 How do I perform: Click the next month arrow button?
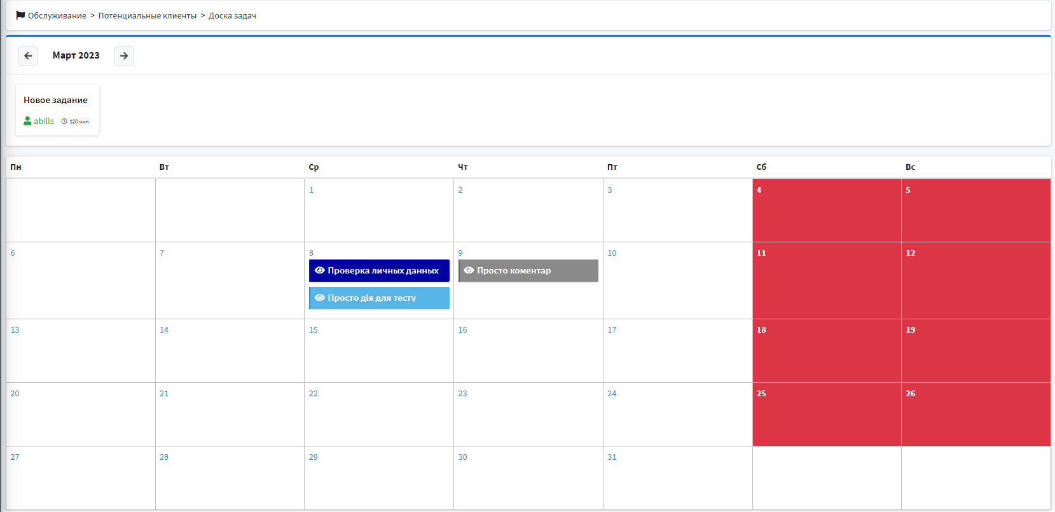pos(124,56)
